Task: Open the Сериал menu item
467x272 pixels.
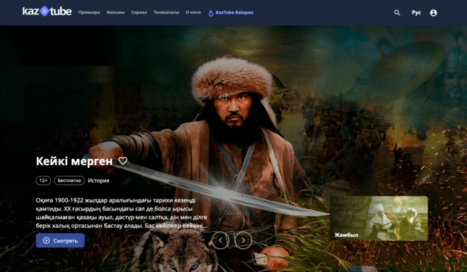Action: (139, 12)
